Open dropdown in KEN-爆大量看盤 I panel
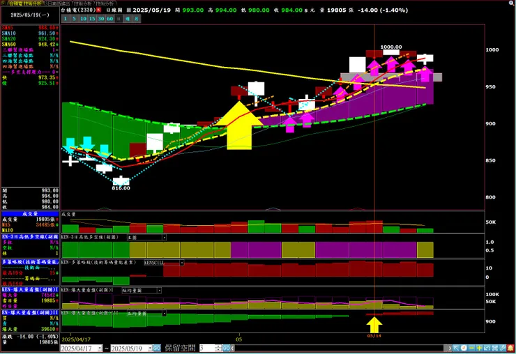 pos(159,291)
